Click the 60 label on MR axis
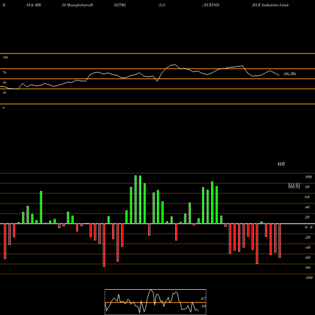Viewport: 315px width, 315px height. pos(307,197)
